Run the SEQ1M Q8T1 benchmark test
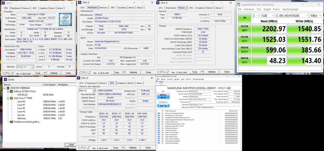The width and height of the screenshot is (324, 151). click(244, 28)
